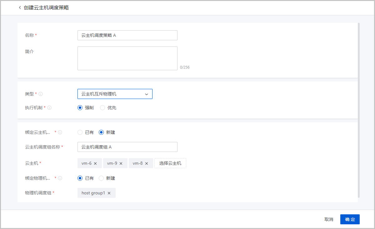Click the vertical scrollbar on the form
Viewport: 375px width, 229px height.
(359, 109)
